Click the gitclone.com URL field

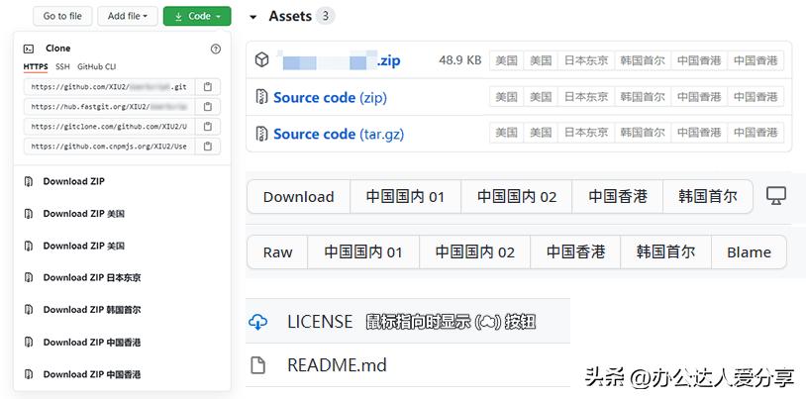(110, 127)
